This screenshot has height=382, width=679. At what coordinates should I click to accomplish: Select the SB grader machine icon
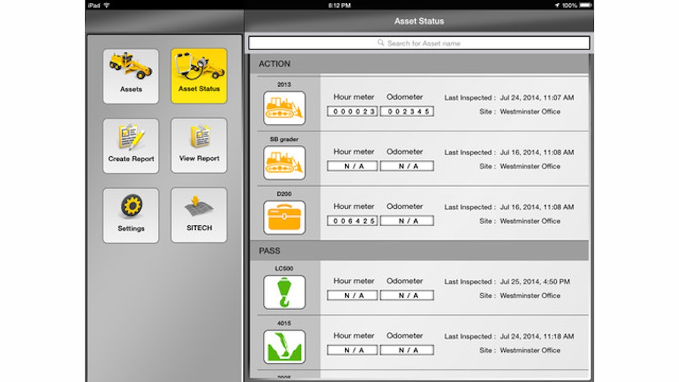tap(285, 162)
